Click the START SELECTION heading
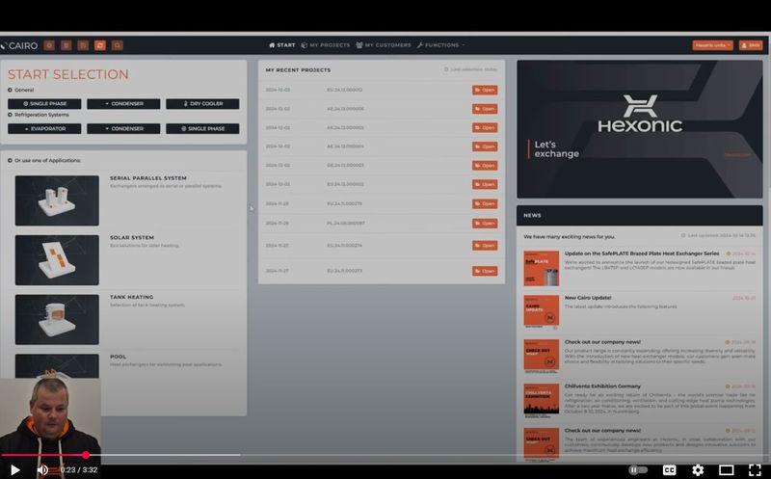Screen dimensions: 771x479 coord(67,74)
